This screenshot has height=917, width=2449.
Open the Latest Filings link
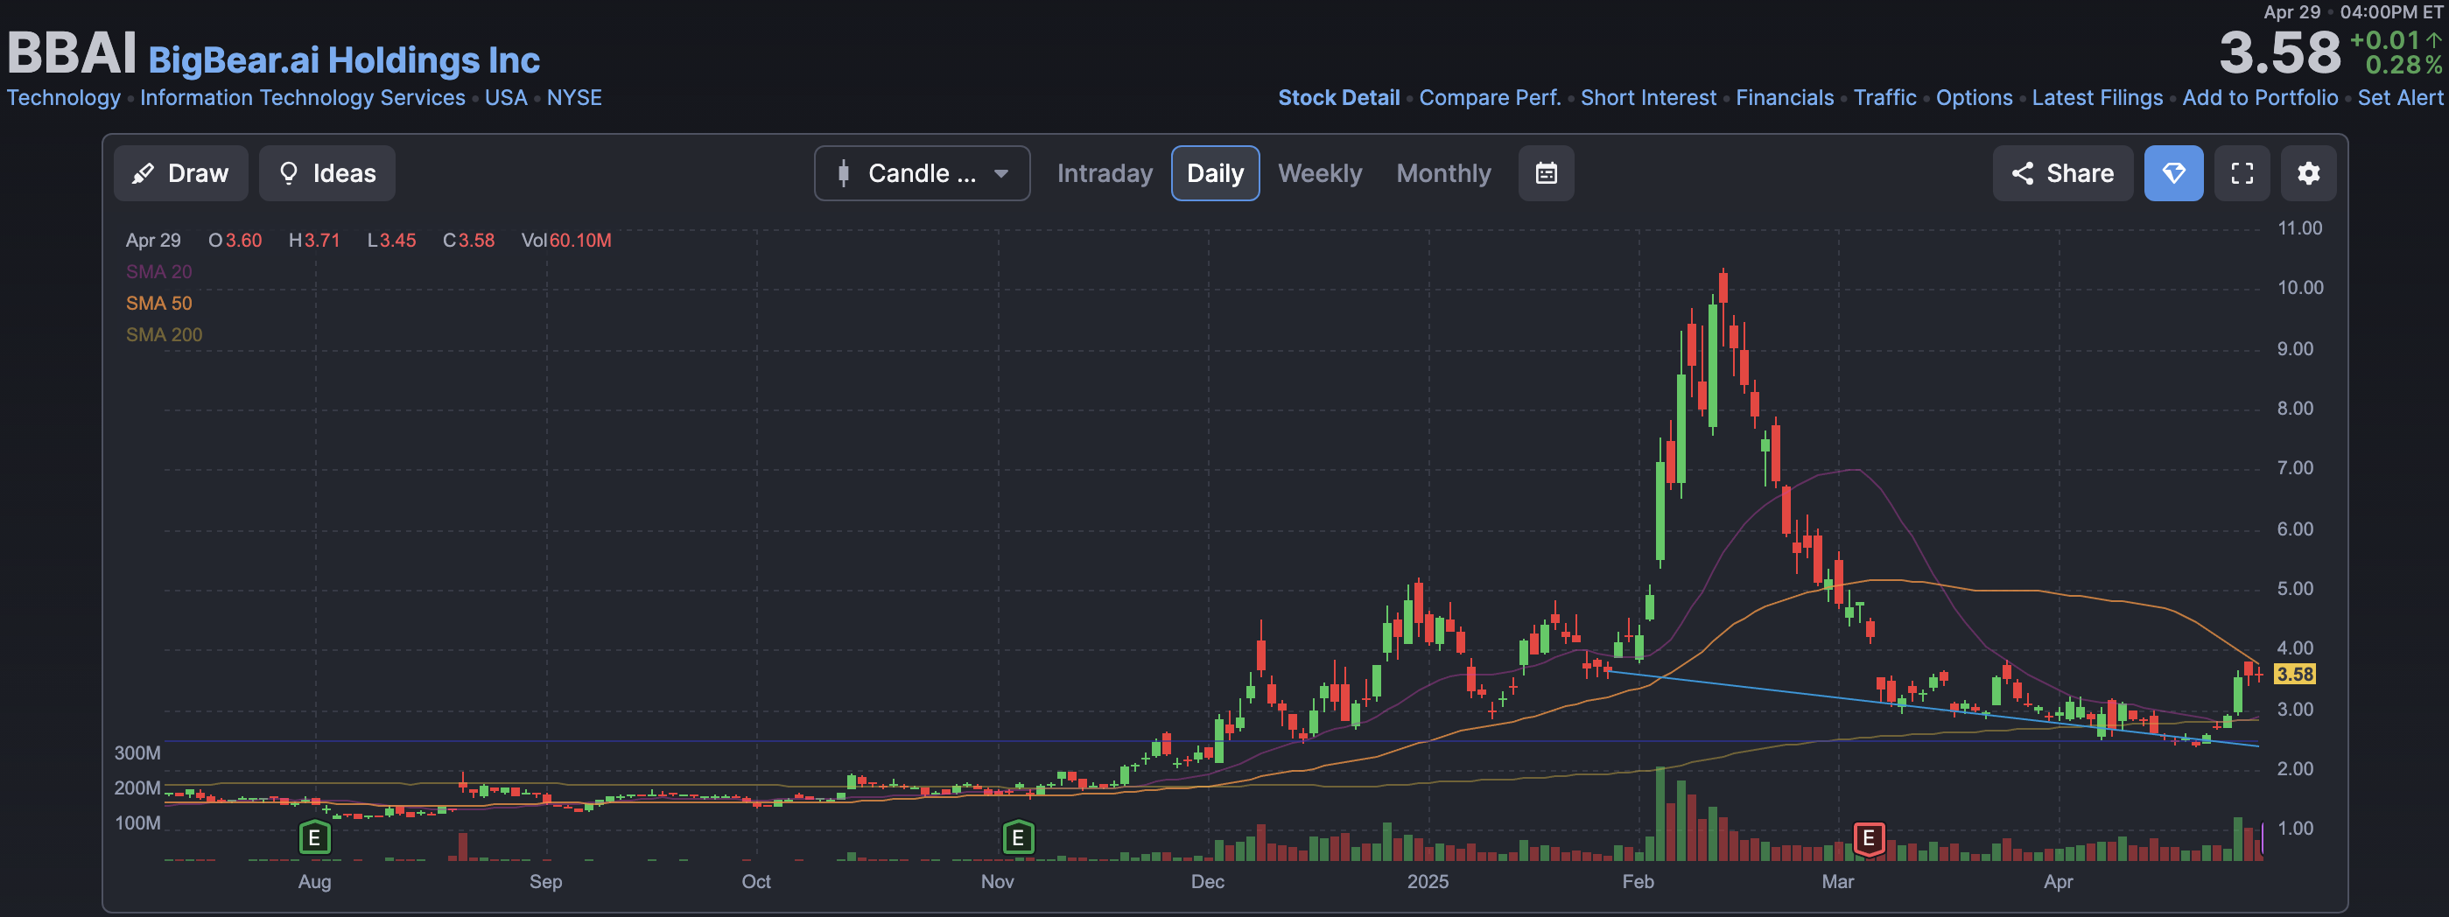[2097, 98]
